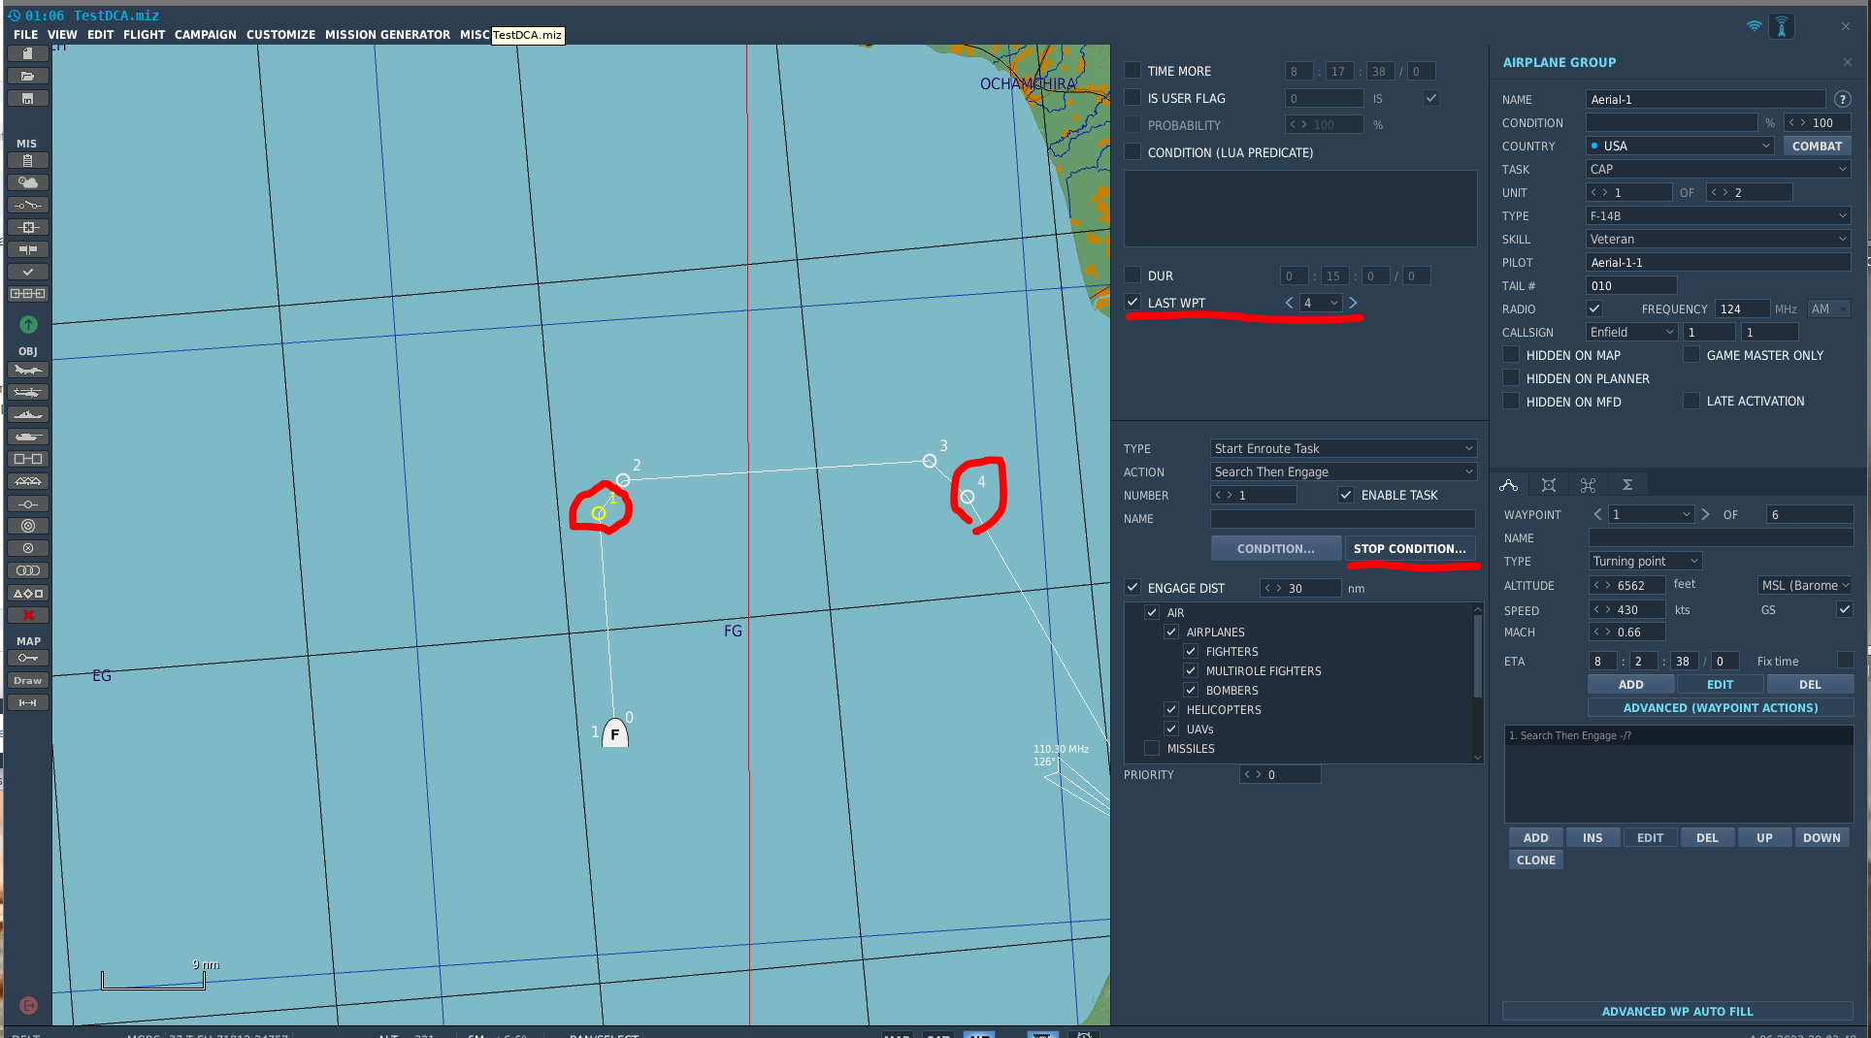
Task: Select the '1. Search Then Engage' action row
Action: pos(1679,735)
